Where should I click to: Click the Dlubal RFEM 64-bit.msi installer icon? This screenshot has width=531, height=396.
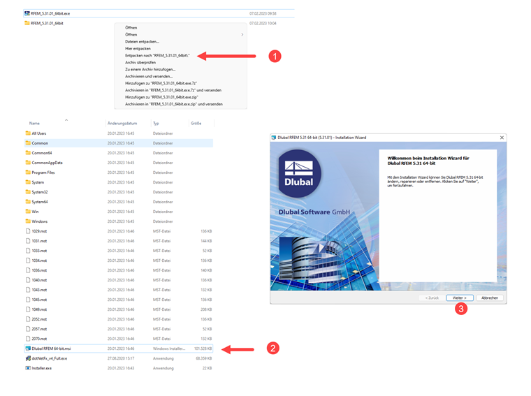28,349
